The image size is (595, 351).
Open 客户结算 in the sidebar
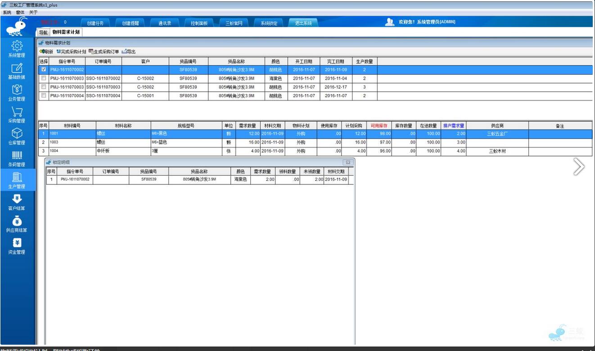[17, 202]
